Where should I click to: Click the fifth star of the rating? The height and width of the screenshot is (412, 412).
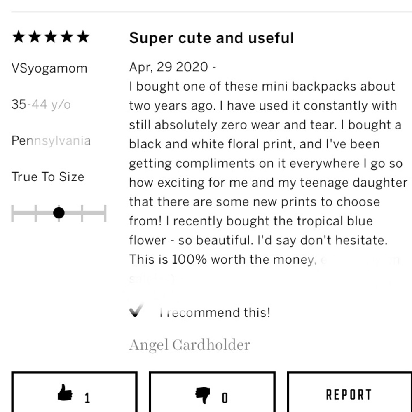(83, 37)
